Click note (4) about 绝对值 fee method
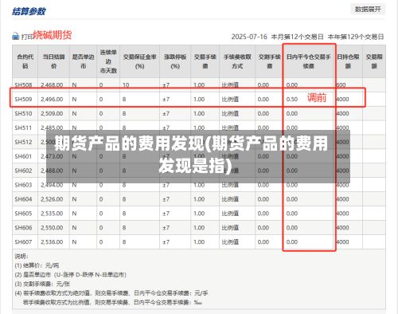The image size is (398, 314). tap(111, 293)
